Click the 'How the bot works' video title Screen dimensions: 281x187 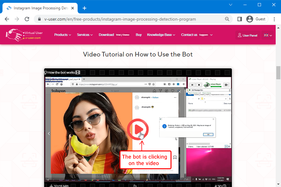(61, 72)
